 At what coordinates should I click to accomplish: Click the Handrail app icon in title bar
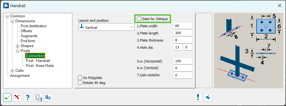[x=6, y=6]
